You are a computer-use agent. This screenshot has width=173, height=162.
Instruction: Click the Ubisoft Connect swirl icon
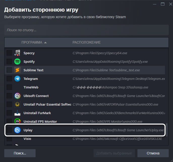[17, 96]
